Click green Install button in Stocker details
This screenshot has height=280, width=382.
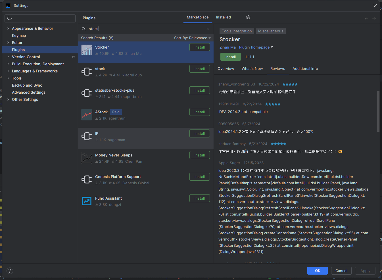coord(231,57)
